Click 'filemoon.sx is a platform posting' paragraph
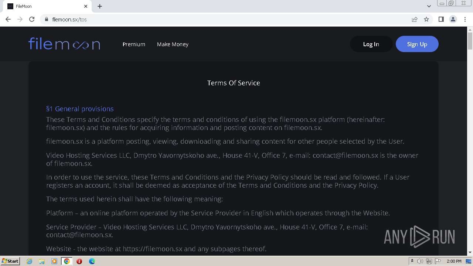The image size is (473, 266). (x=225, y=141)
